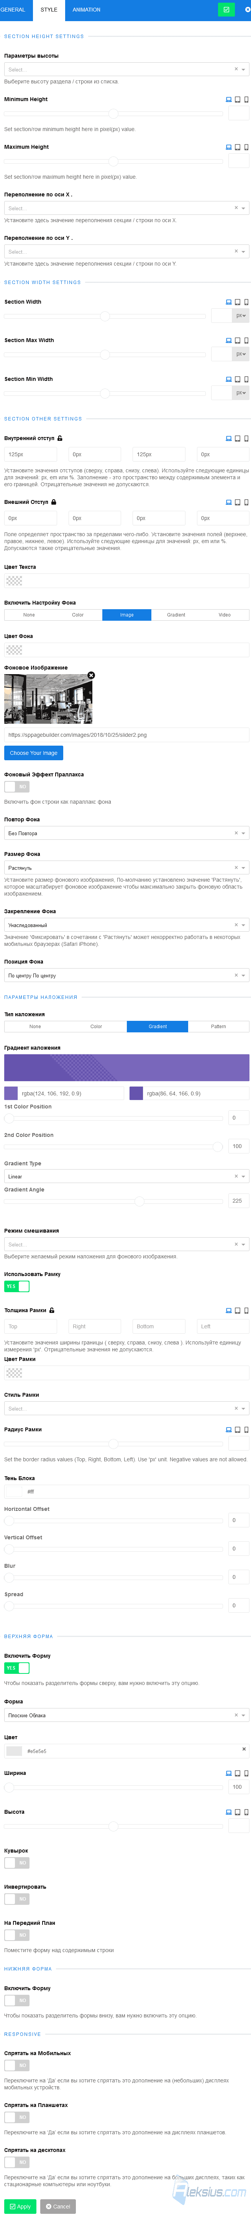Click the green save icon in header
Screen dimensions: 251x2215
tap(226, 10)
